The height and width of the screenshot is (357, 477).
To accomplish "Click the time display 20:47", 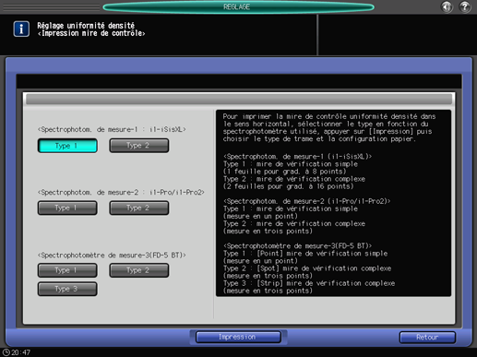I will pyautogui.click(x=21, y=352).
